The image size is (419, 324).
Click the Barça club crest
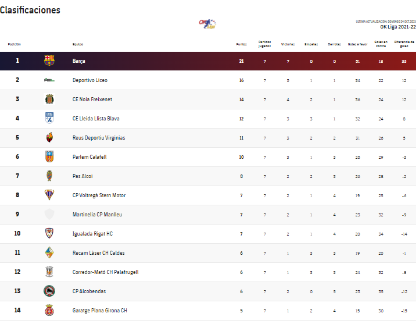click(x=49, y=60)
